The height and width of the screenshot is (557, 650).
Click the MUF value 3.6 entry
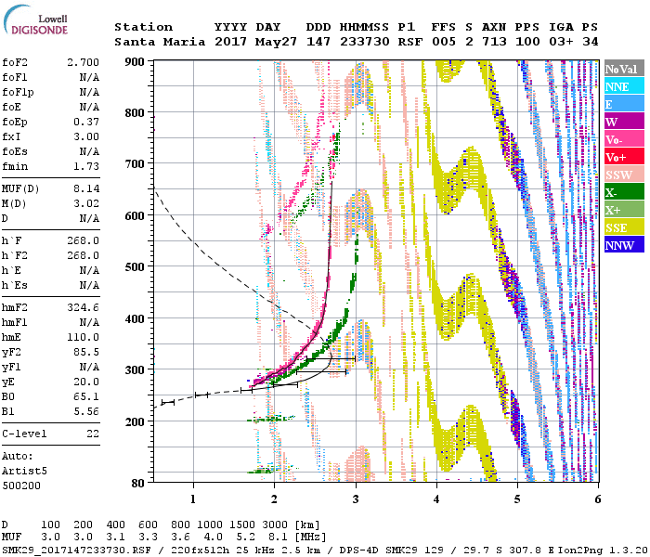[x=180, y=538]
